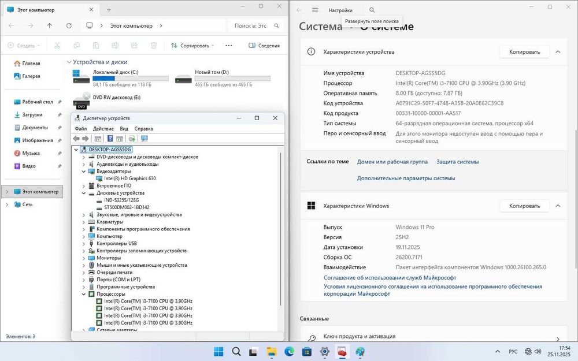Open Домен или рабочая группа link
Viewport: 578px width, 361px height.
(x=392, y=162)
